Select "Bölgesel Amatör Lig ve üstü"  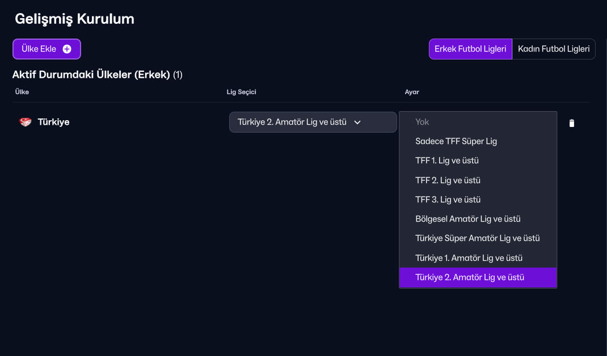tap(467, 219)
